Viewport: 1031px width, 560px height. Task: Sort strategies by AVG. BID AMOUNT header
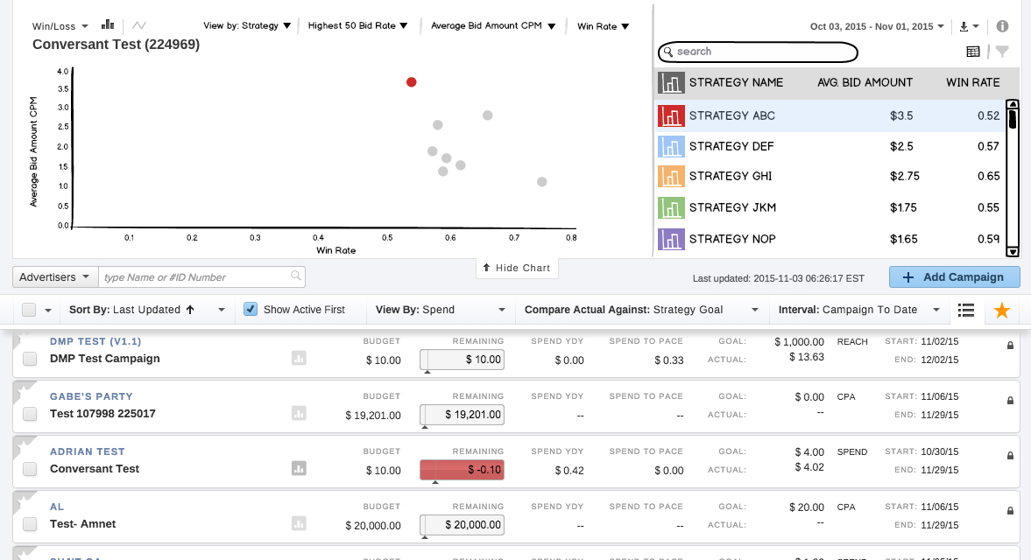click(865, 83)
